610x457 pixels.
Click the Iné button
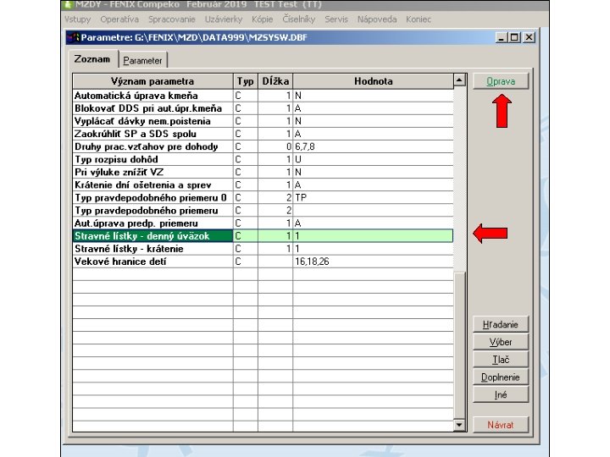pos(501,395)
